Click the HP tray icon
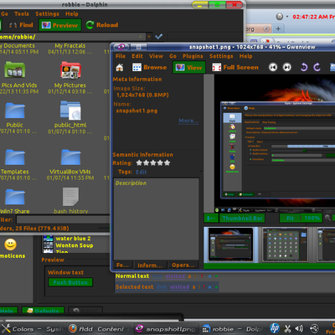The height and width of the screenshot is (335, 335). click(275, 328)
